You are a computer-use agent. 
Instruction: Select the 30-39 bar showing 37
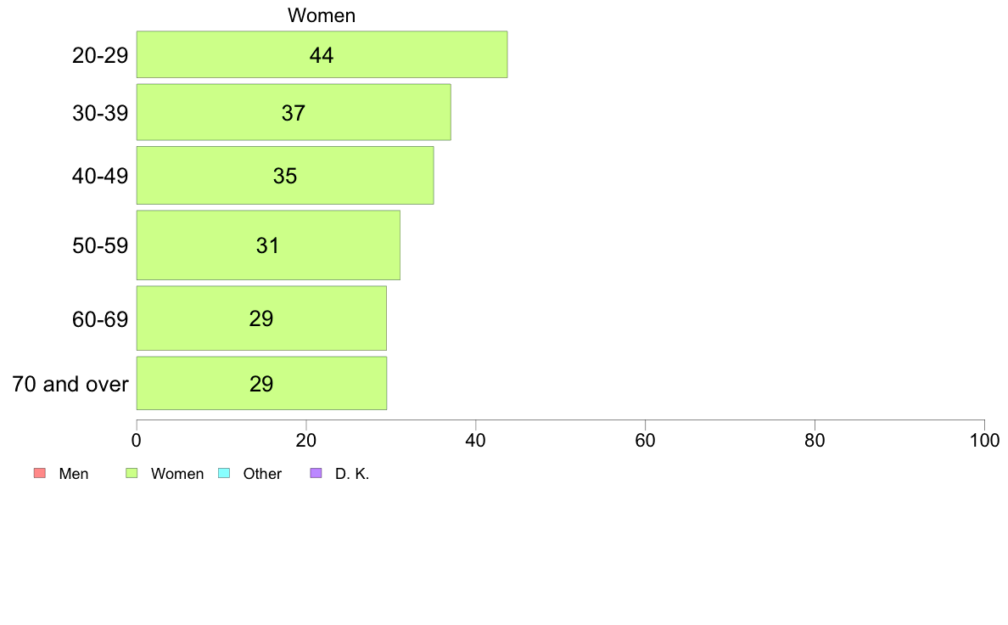[294, 112]
